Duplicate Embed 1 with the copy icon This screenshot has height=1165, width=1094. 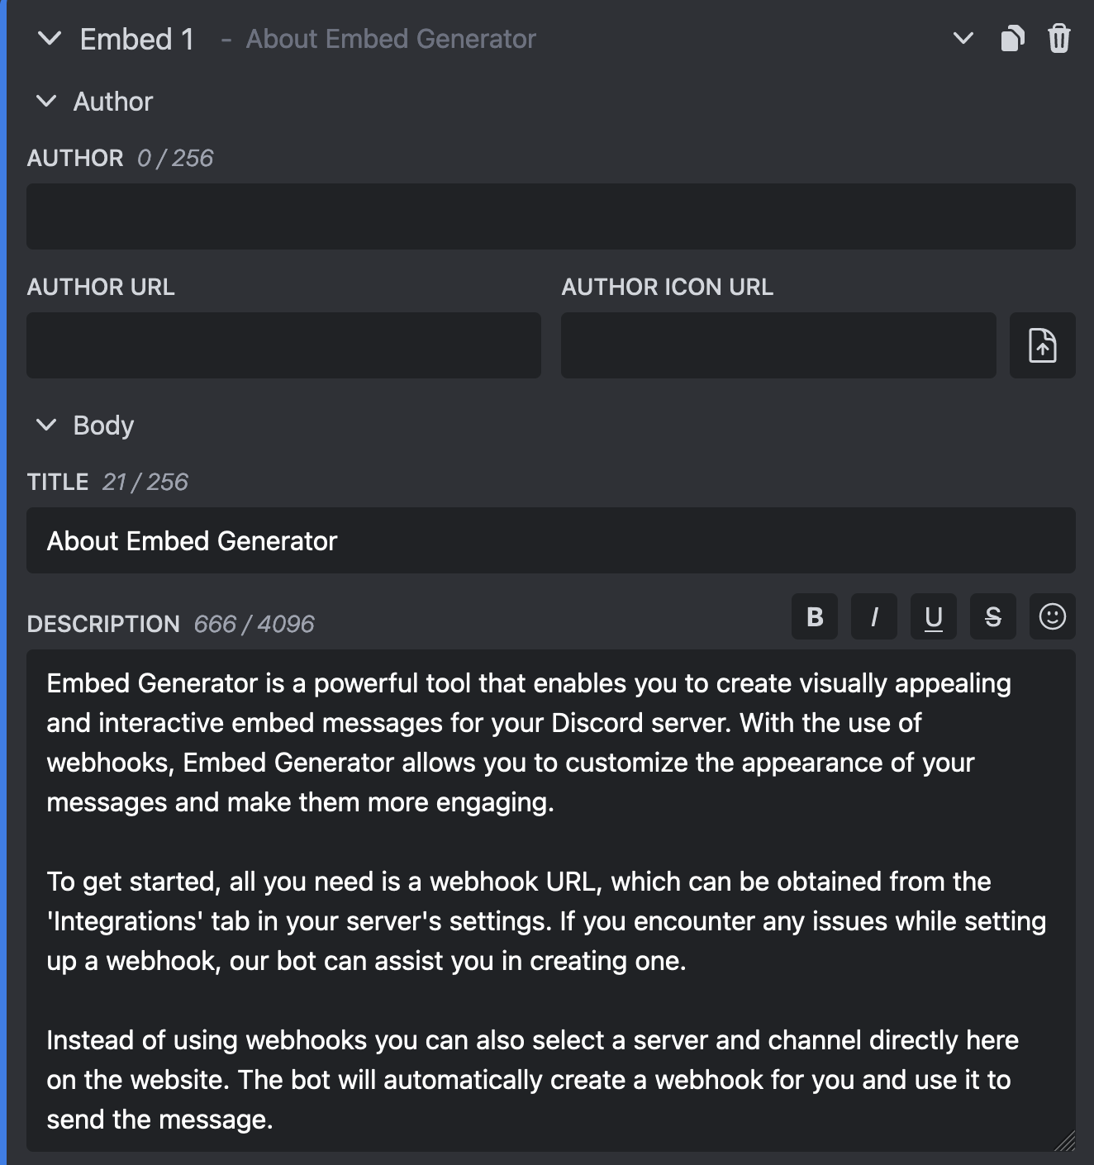pos(1012,39)
